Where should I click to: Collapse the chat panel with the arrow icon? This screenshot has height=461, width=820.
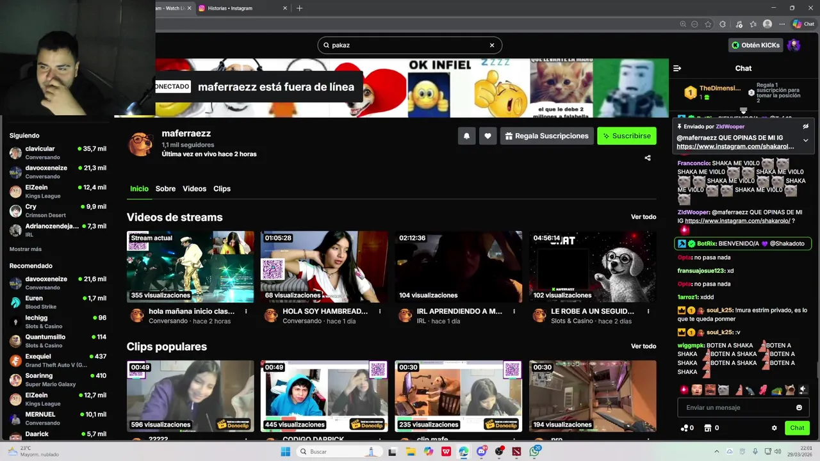(677, 68)
